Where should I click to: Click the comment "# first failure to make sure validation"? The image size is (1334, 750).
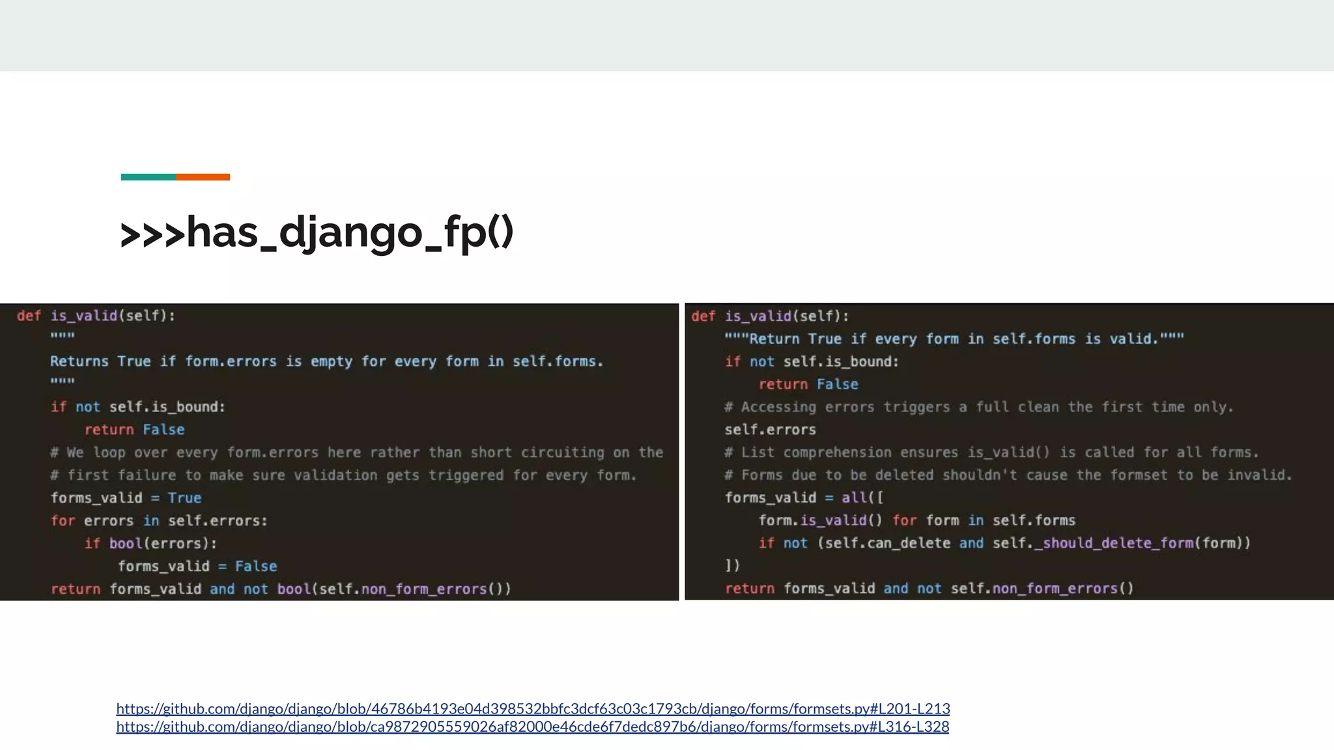click(344, 475)
